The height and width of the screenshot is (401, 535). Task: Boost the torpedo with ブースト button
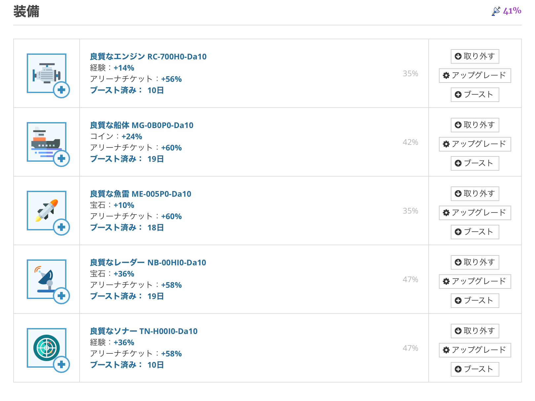[x=475, y=232]
